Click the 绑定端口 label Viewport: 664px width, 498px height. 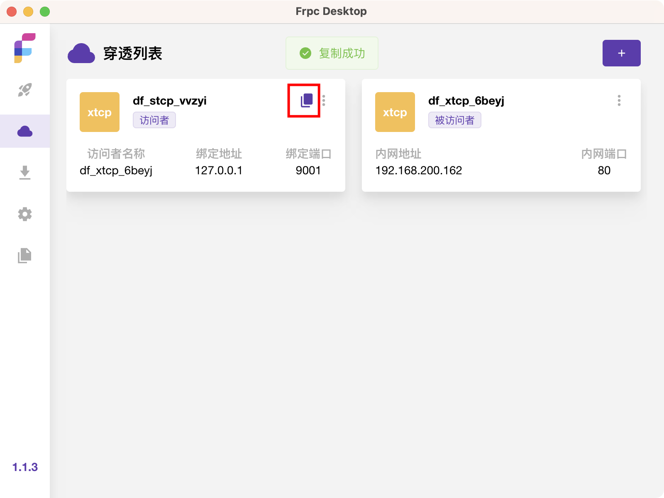(x=308, y=154)
